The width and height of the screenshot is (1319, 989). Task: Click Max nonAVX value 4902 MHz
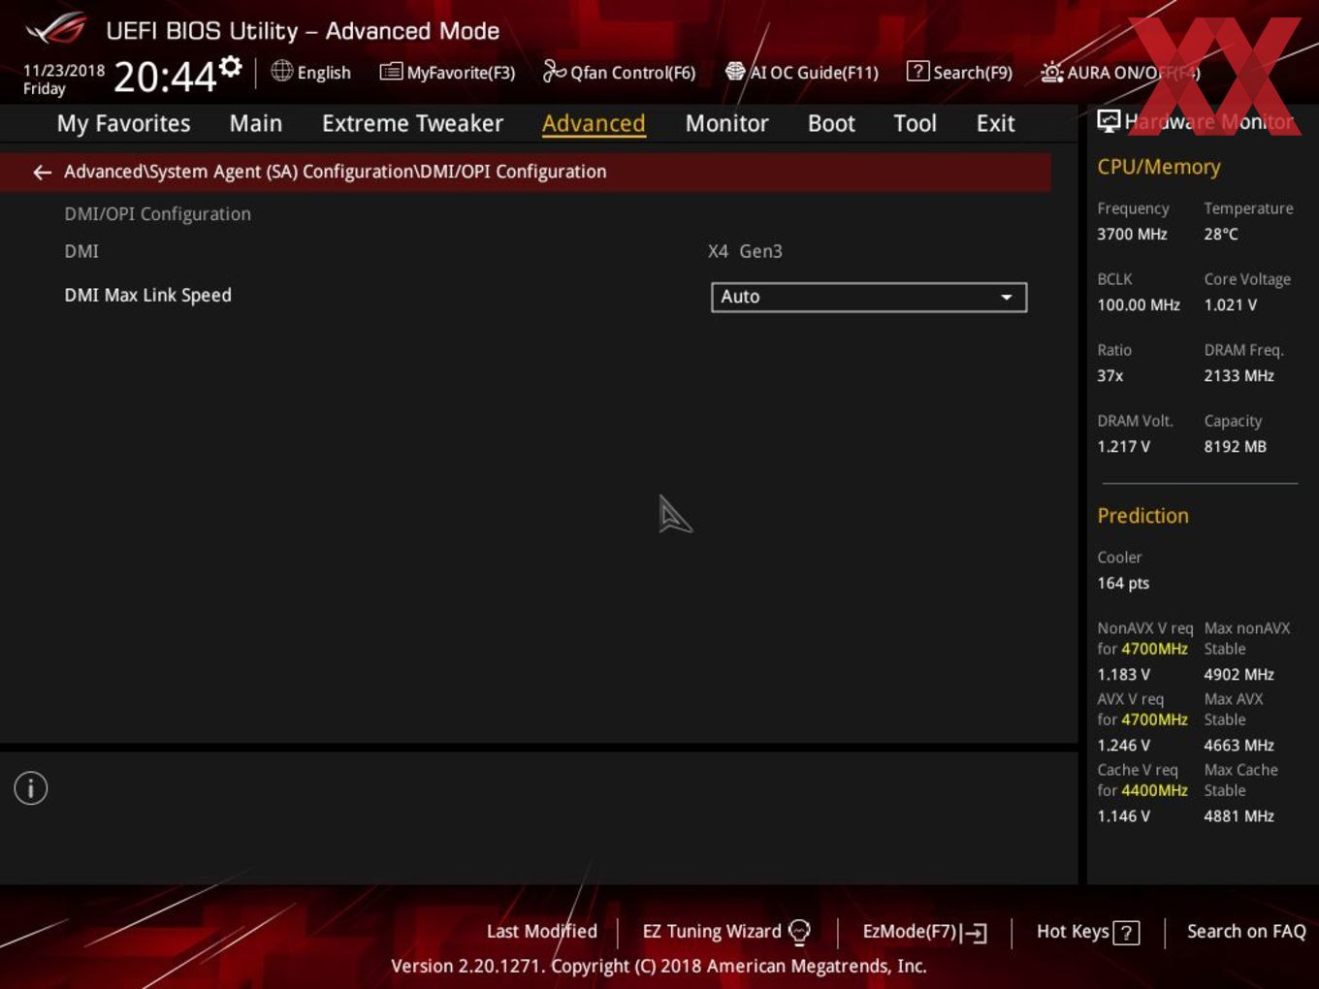tap(1239, 674)
